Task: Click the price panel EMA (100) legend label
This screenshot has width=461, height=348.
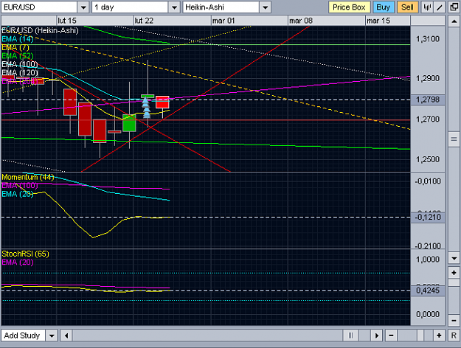Action: [20, 64]
